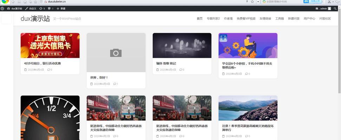Open 友情链接 nav link
This screenshot has height=140, width=341.
265,19
